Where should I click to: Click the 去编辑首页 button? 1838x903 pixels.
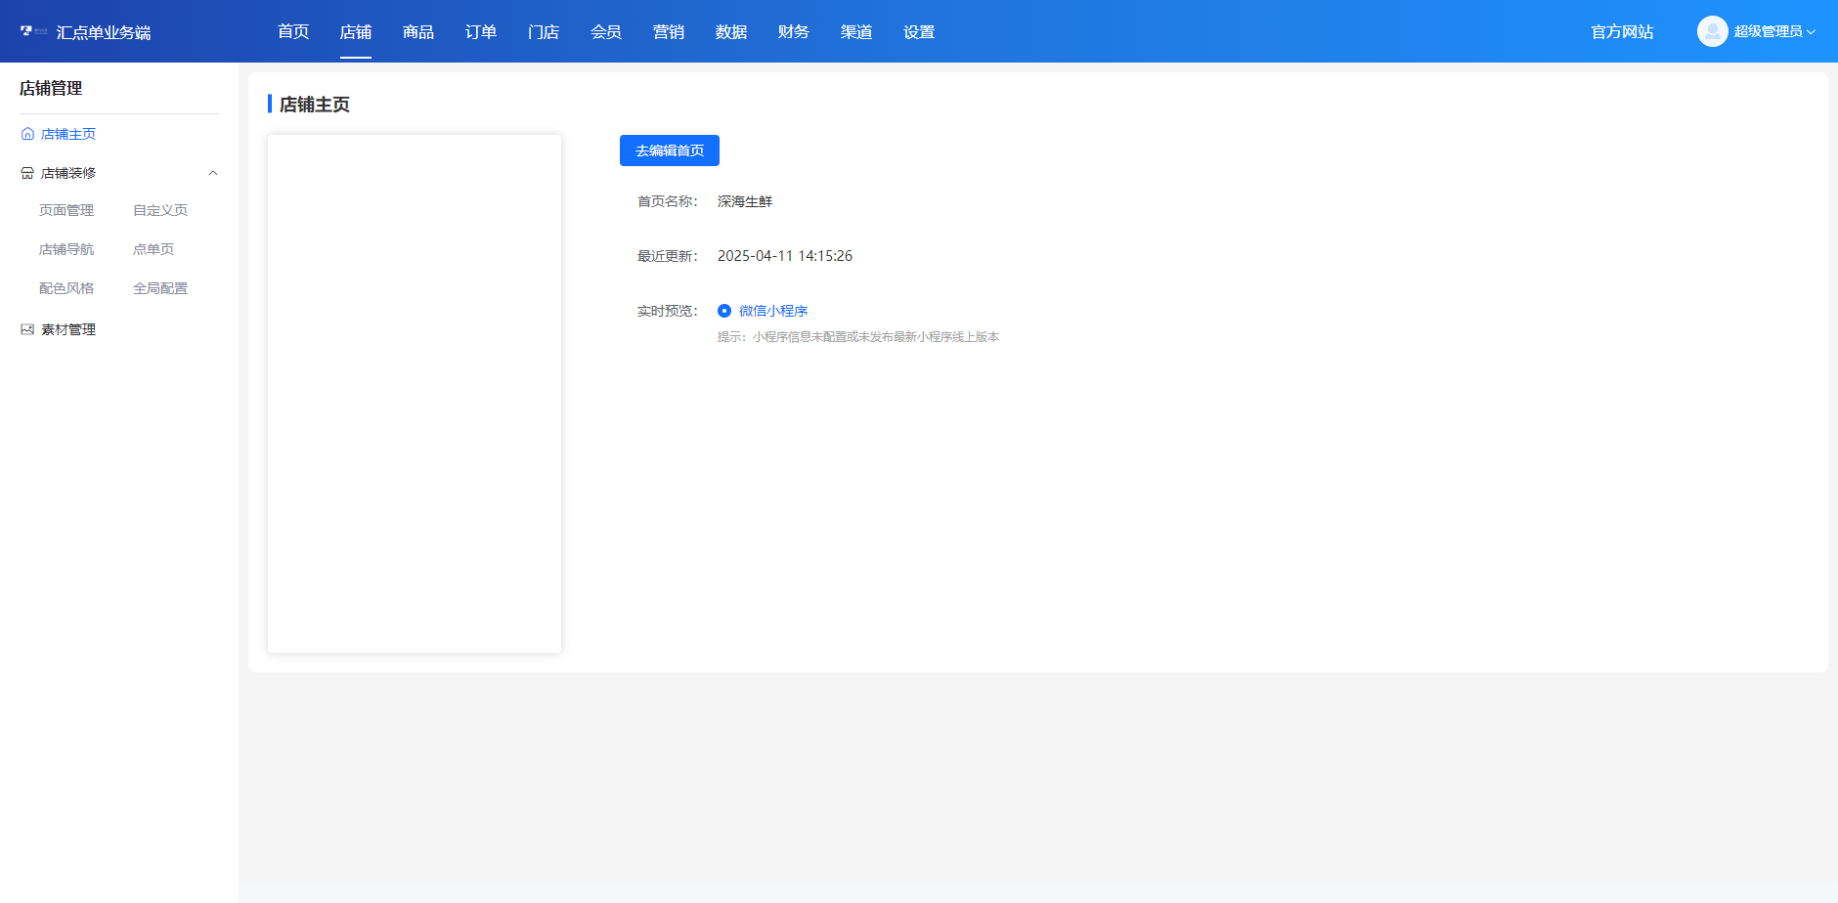click(x=670, y=150)
